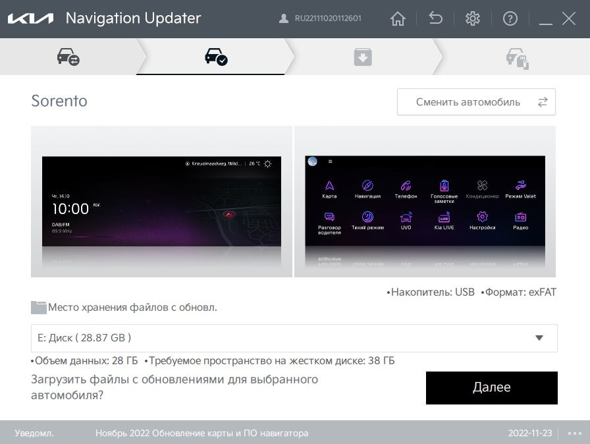Select the copy-to-storage step tab
Viewport: 590px width, 444px height.
[517, 58]
